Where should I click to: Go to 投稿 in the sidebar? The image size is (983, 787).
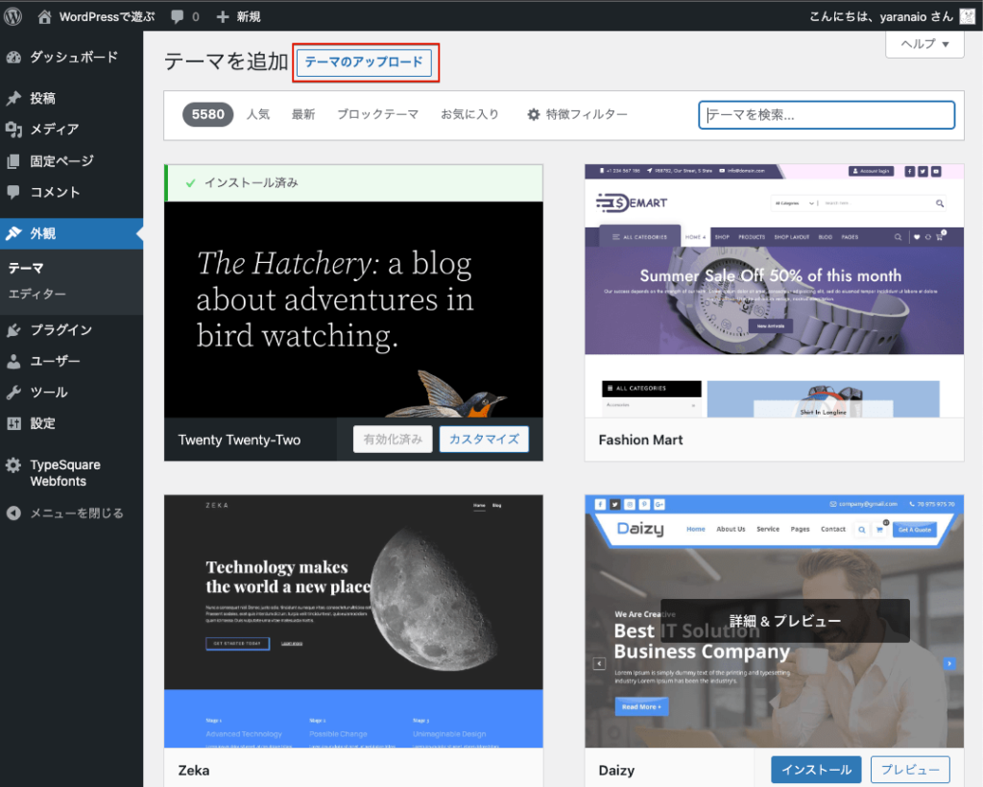click(71, 98)
